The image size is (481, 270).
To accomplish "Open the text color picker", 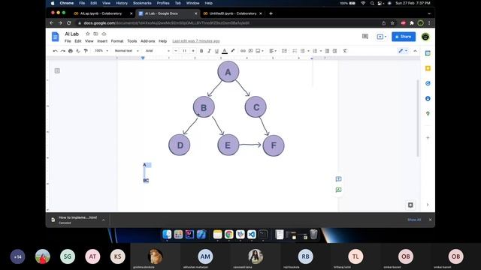I will coord(225,51).
